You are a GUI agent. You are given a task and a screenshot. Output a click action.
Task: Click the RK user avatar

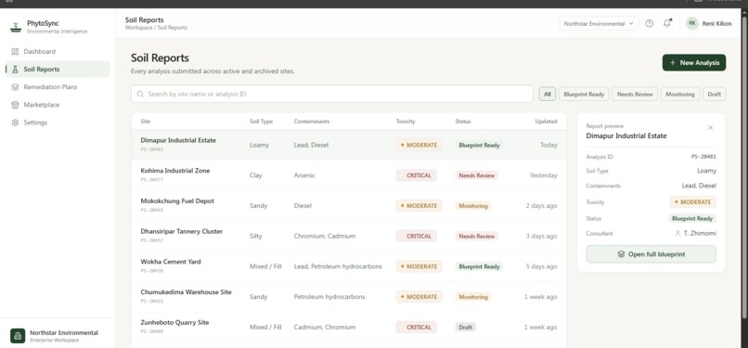(691, 23)
